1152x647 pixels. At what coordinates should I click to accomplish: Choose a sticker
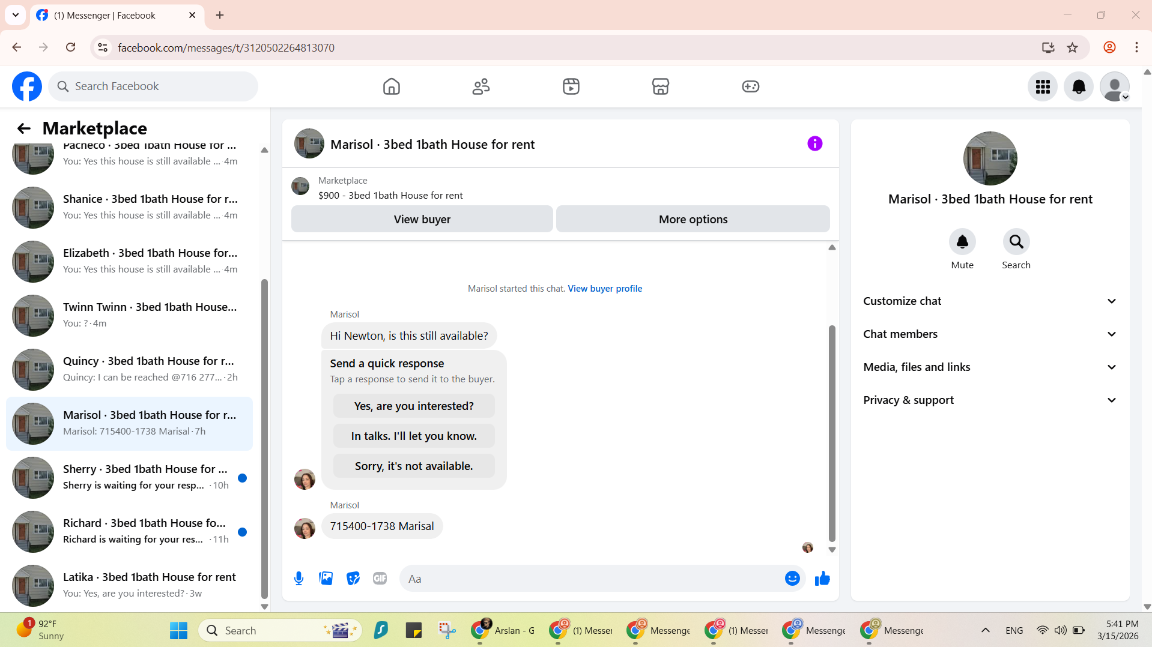pos(353,579)
